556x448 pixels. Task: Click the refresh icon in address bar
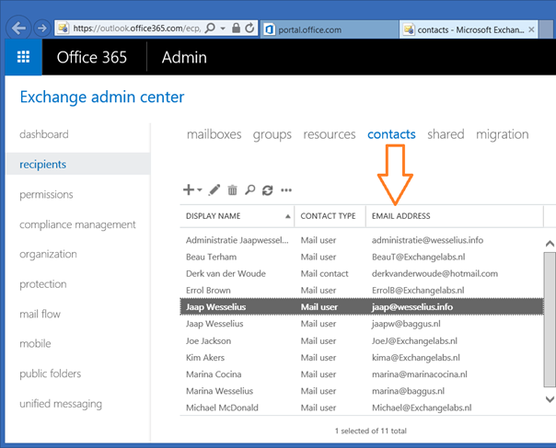click(249, 29)
